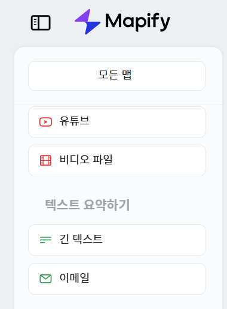The width and height of the screenshot is (227, 309).
Task: Select the red film strip video icon
Action: point(45,160)
